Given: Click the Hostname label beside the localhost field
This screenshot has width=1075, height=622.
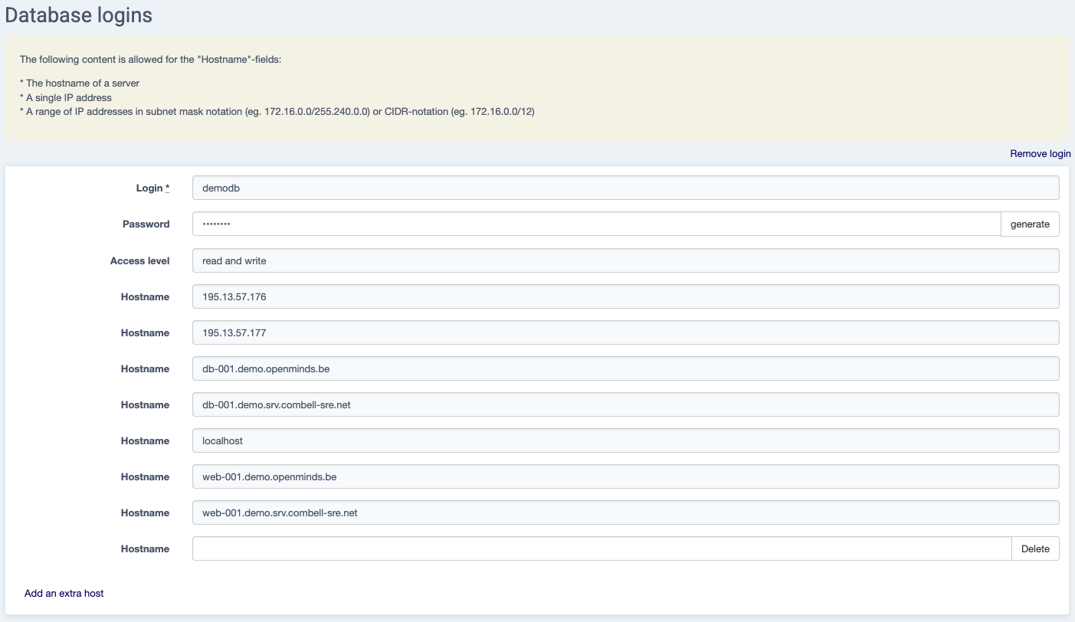Looking at the screenshot, I should point(145,440).
